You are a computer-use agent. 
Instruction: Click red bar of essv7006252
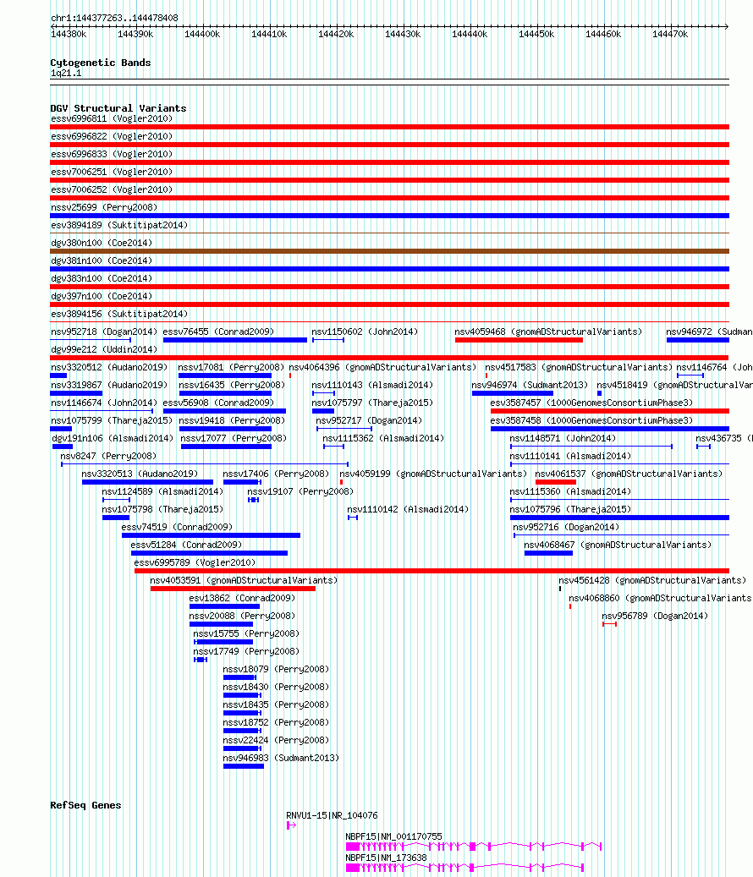coord(389,198)
